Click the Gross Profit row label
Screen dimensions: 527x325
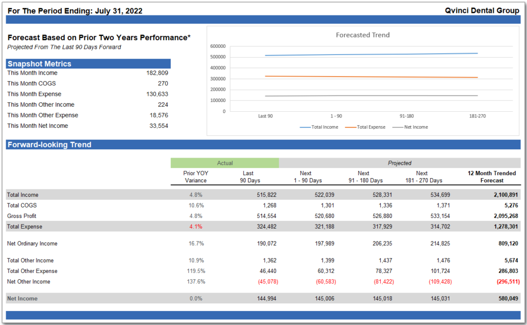pyautogui.click(x=22, y=216)
